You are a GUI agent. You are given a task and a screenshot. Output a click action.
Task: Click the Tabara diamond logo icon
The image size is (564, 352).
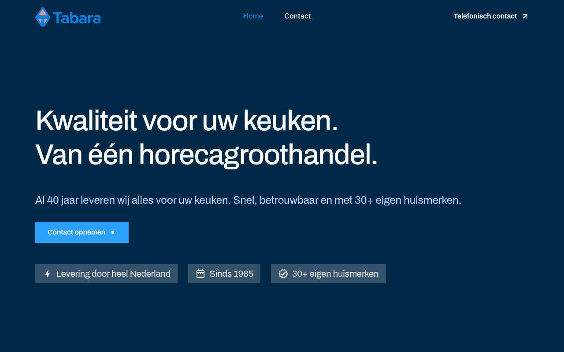pos(43,17)
